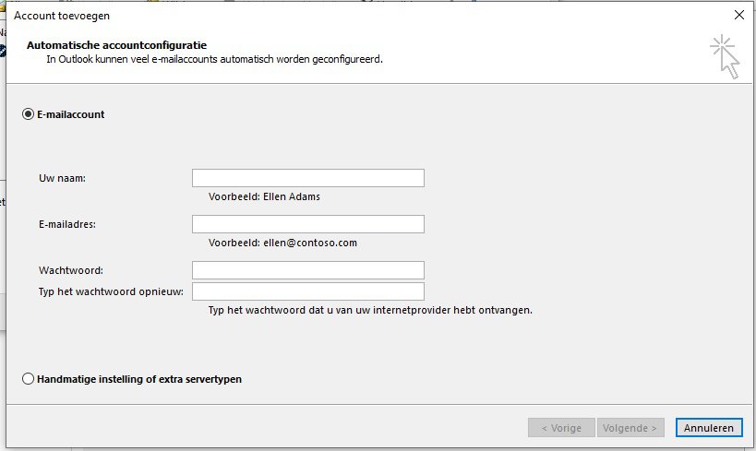Click the 'Voorbeeld: Ellen Adams' hint text
Image resolution: width=756 pixels, height=451 pixels.
[x=264, y=196]
